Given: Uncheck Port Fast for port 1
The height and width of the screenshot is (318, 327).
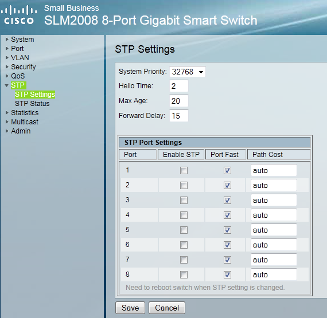Looking at the screenshot, I should click(227, 170).
